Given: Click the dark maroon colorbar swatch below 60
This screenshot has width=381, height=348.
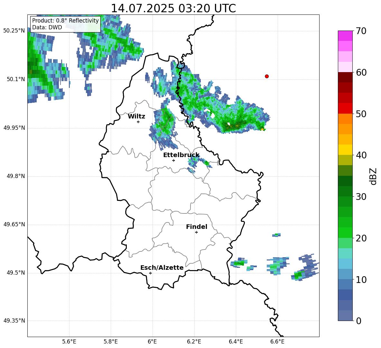Looking at the screenshot, I should click(345, 77).
